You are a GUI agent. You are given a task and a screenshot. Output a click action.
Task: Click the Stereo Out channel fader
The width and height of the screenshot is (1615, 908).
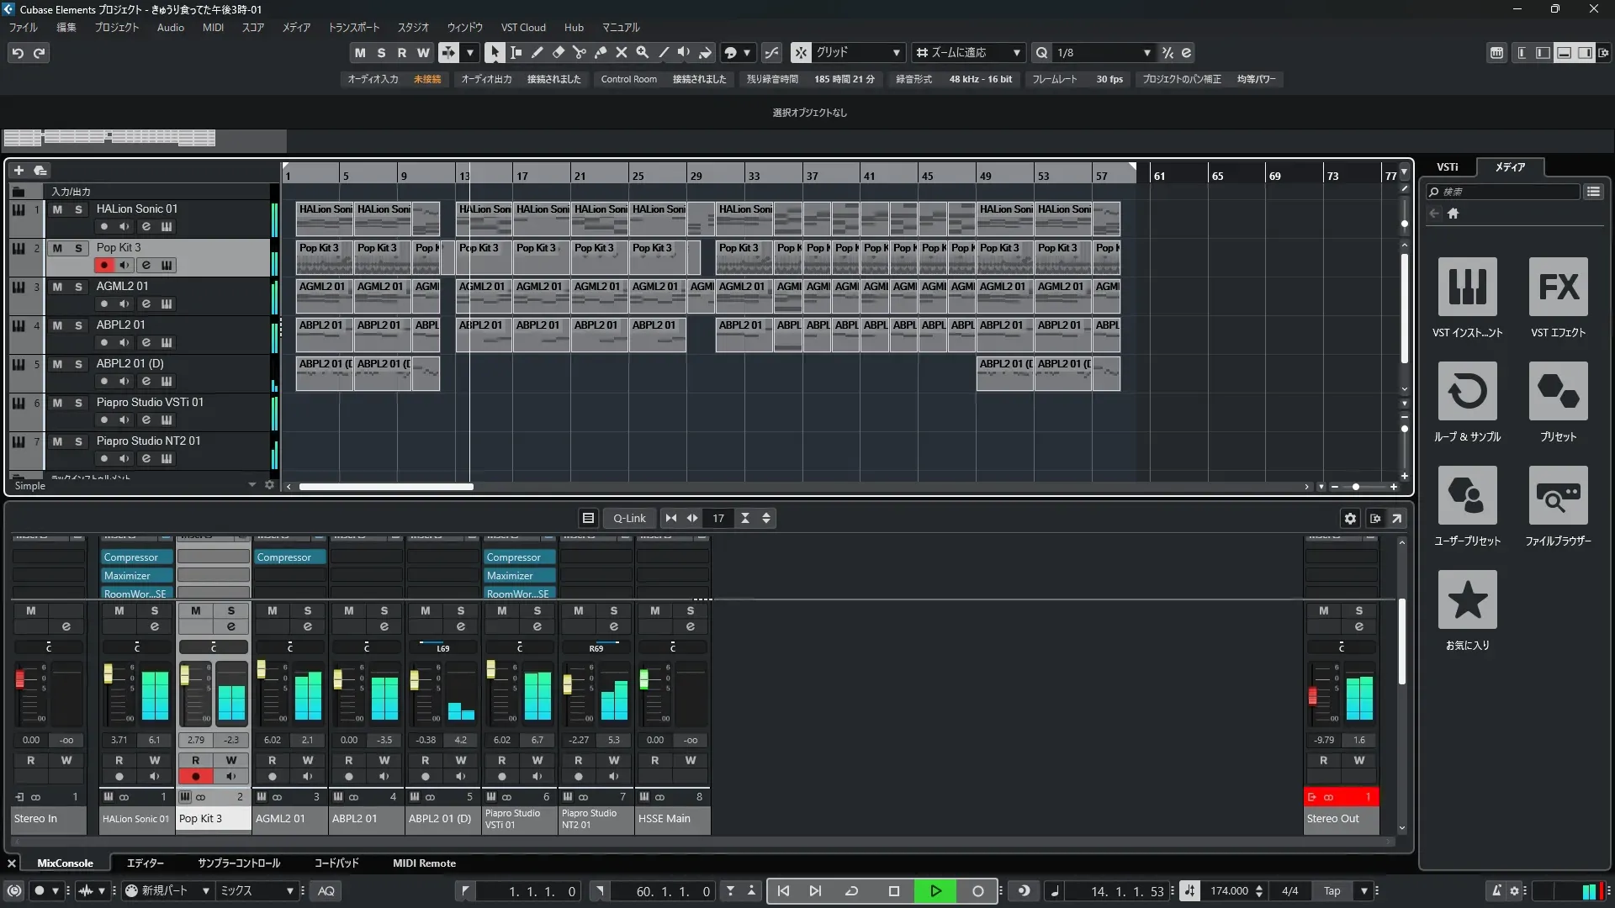1312,695
